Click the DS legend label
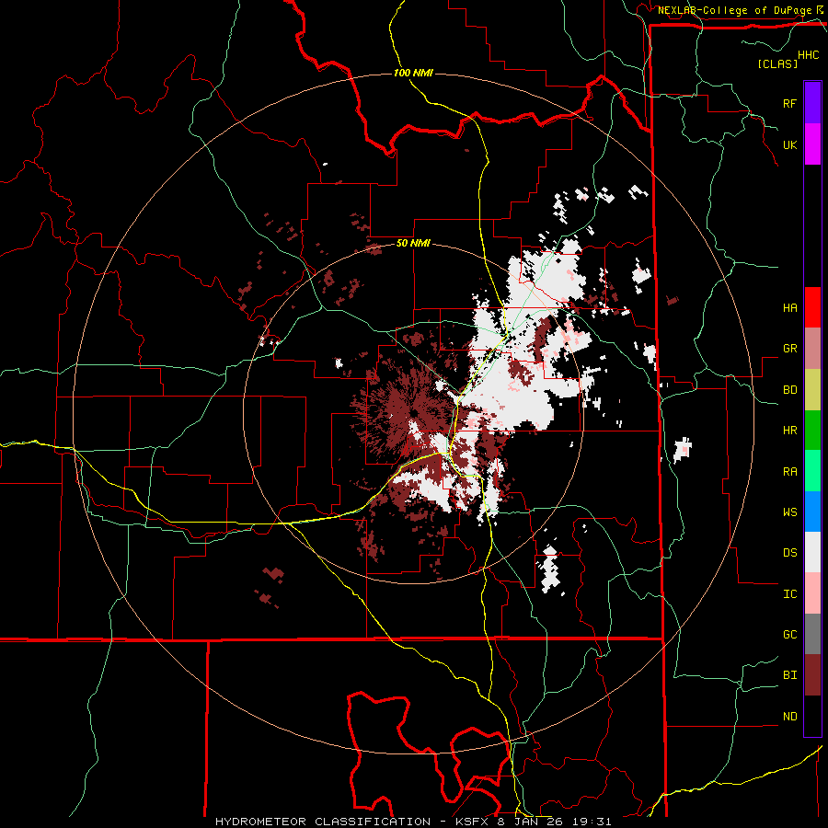Image resolution: width=828 pixels, height=828 pixels. [x=789, y=553]
